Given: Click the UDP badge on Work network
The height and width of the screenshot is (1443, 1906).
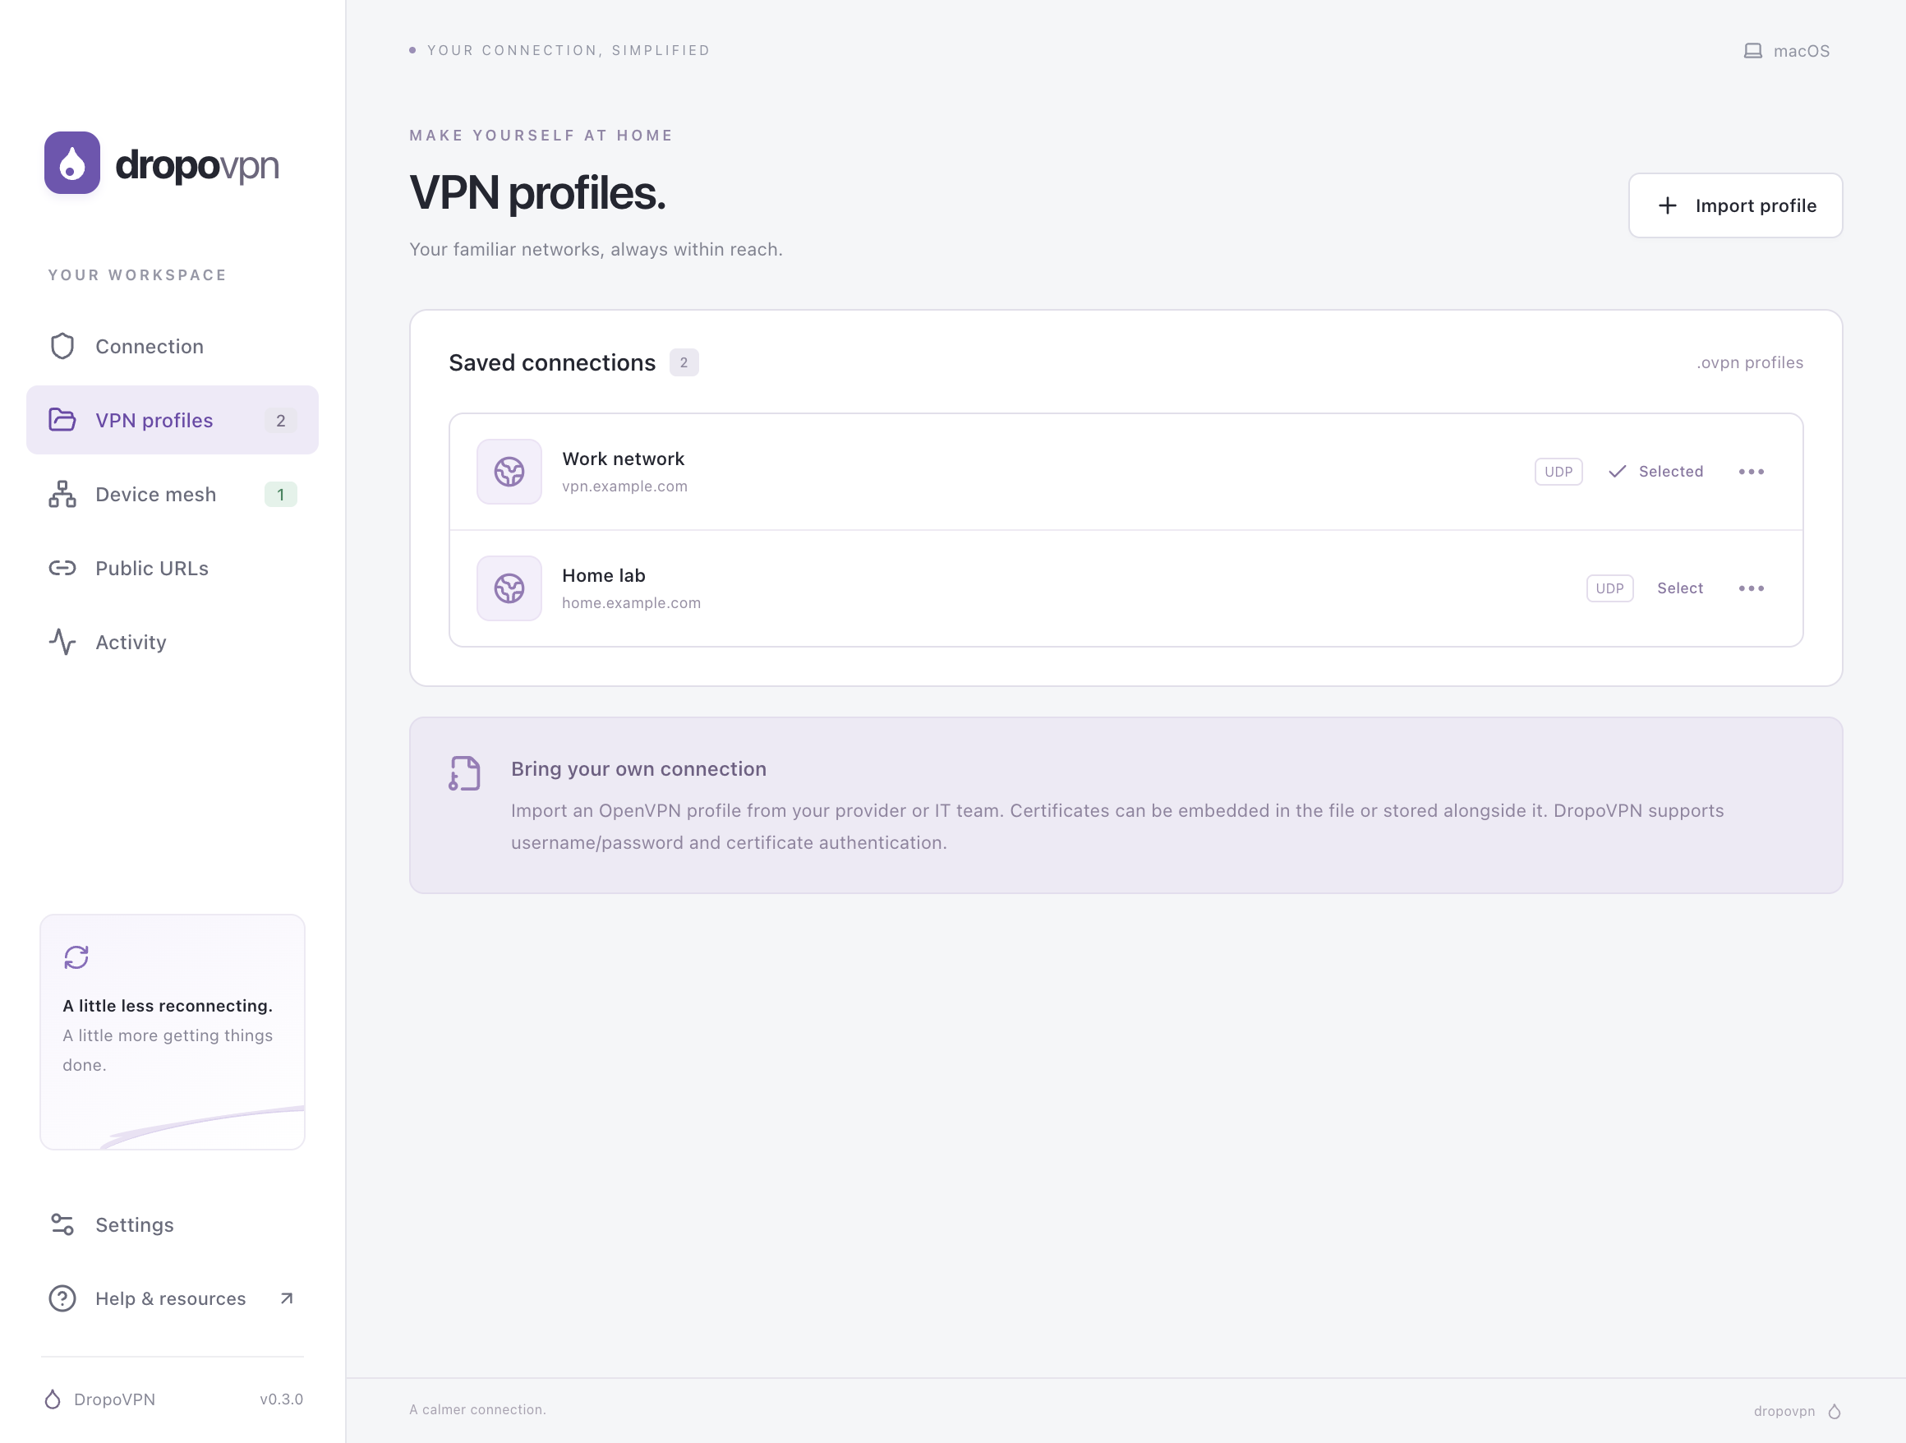Looking at the screenshot, I should pos(1558,472).
